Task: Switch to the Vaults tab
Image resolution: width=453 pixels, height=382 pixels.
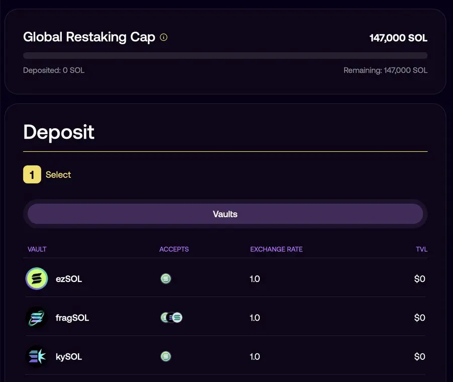Action: pyautogui.click(x=225, y=214)
